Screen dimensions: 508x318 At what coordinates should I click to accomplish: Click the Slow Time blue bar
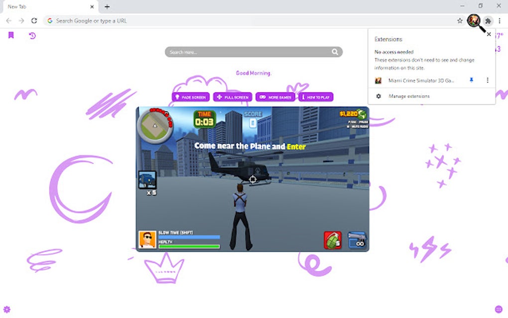[x=189, y=237]
